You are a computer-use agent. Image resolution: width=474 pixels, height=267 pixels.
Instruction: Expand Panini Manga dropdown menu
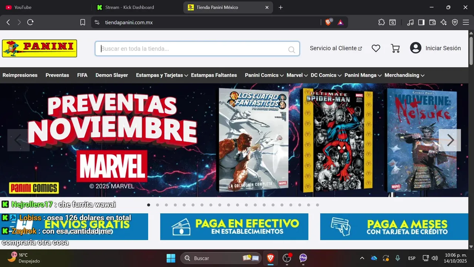click(x=363, y=75)
